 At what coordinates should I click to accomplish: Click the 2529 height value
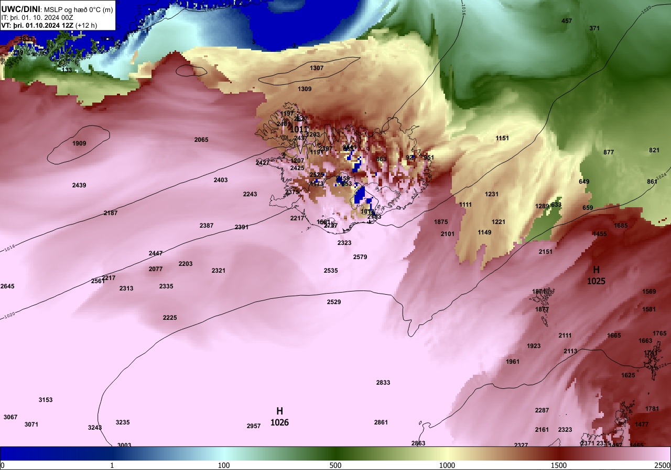pyautogui.click(x=334, y=302)
